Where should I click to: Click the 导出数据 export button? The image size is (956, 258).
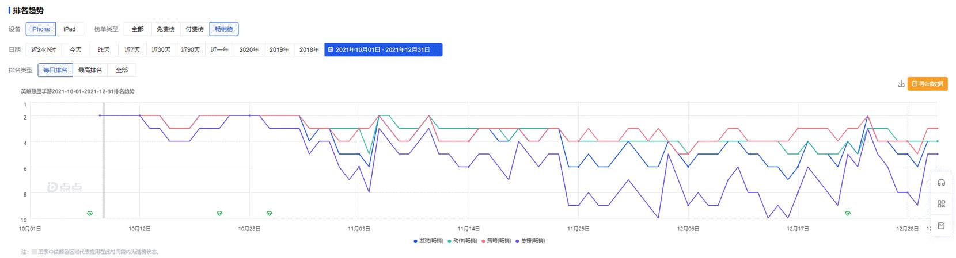(x=927, y=84)
